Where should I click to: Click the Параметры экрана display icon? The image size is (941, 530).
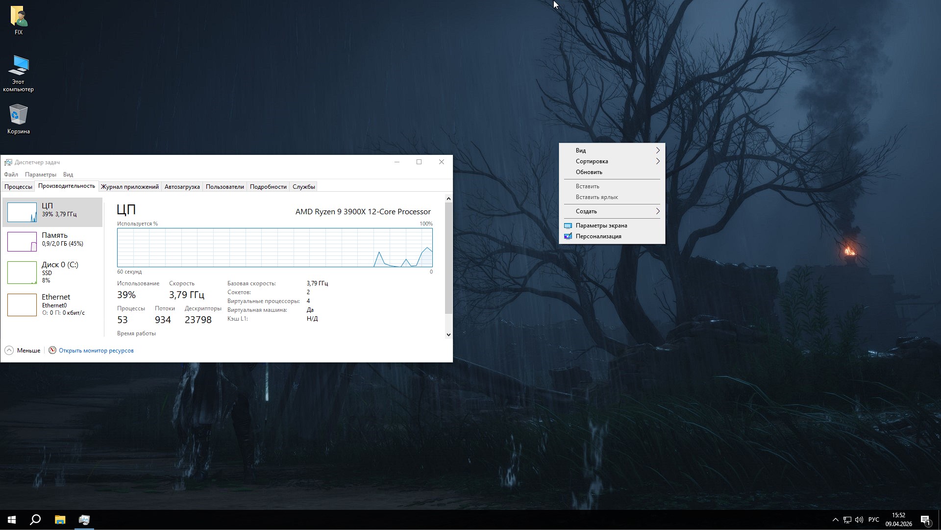pyautogui.click(x=568, y=226)
